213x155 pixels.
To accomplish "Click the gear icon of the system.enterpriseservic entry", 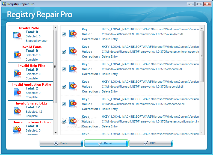I will click(x=73, y=51).
